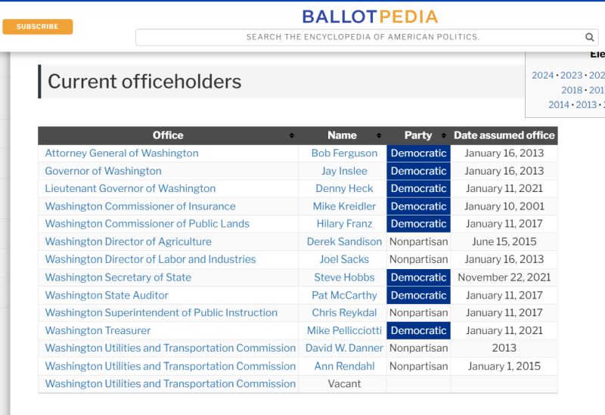Click the search magnifier icon
Screen dimensions: 605x415
point(589,37)
